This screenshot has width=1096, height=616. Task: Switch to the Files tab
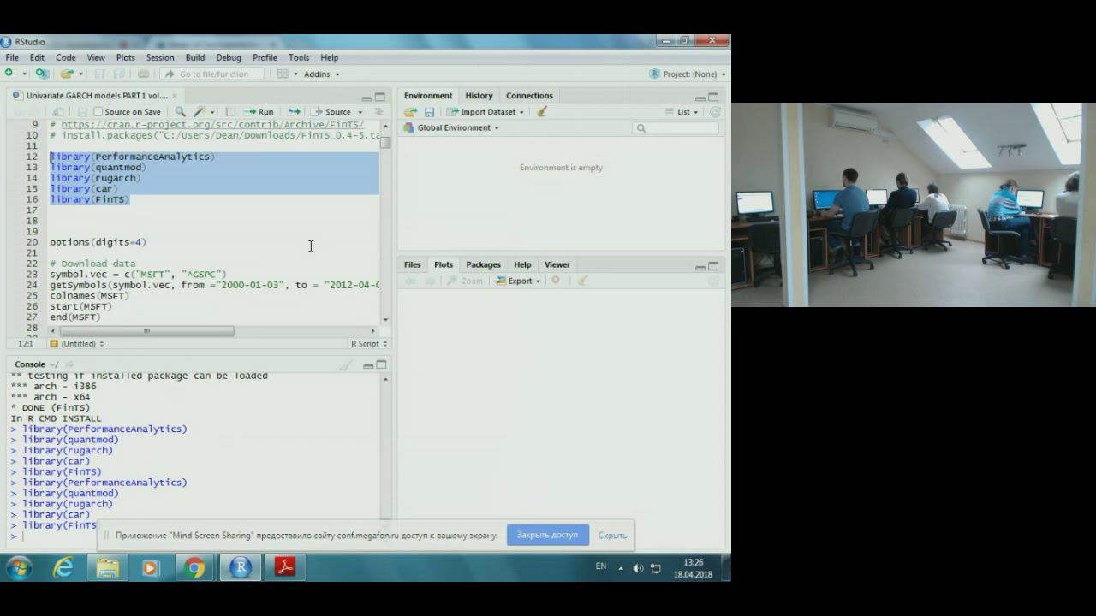413,264
